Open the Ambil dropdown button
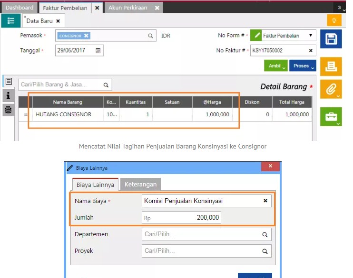 click(276, 66)
